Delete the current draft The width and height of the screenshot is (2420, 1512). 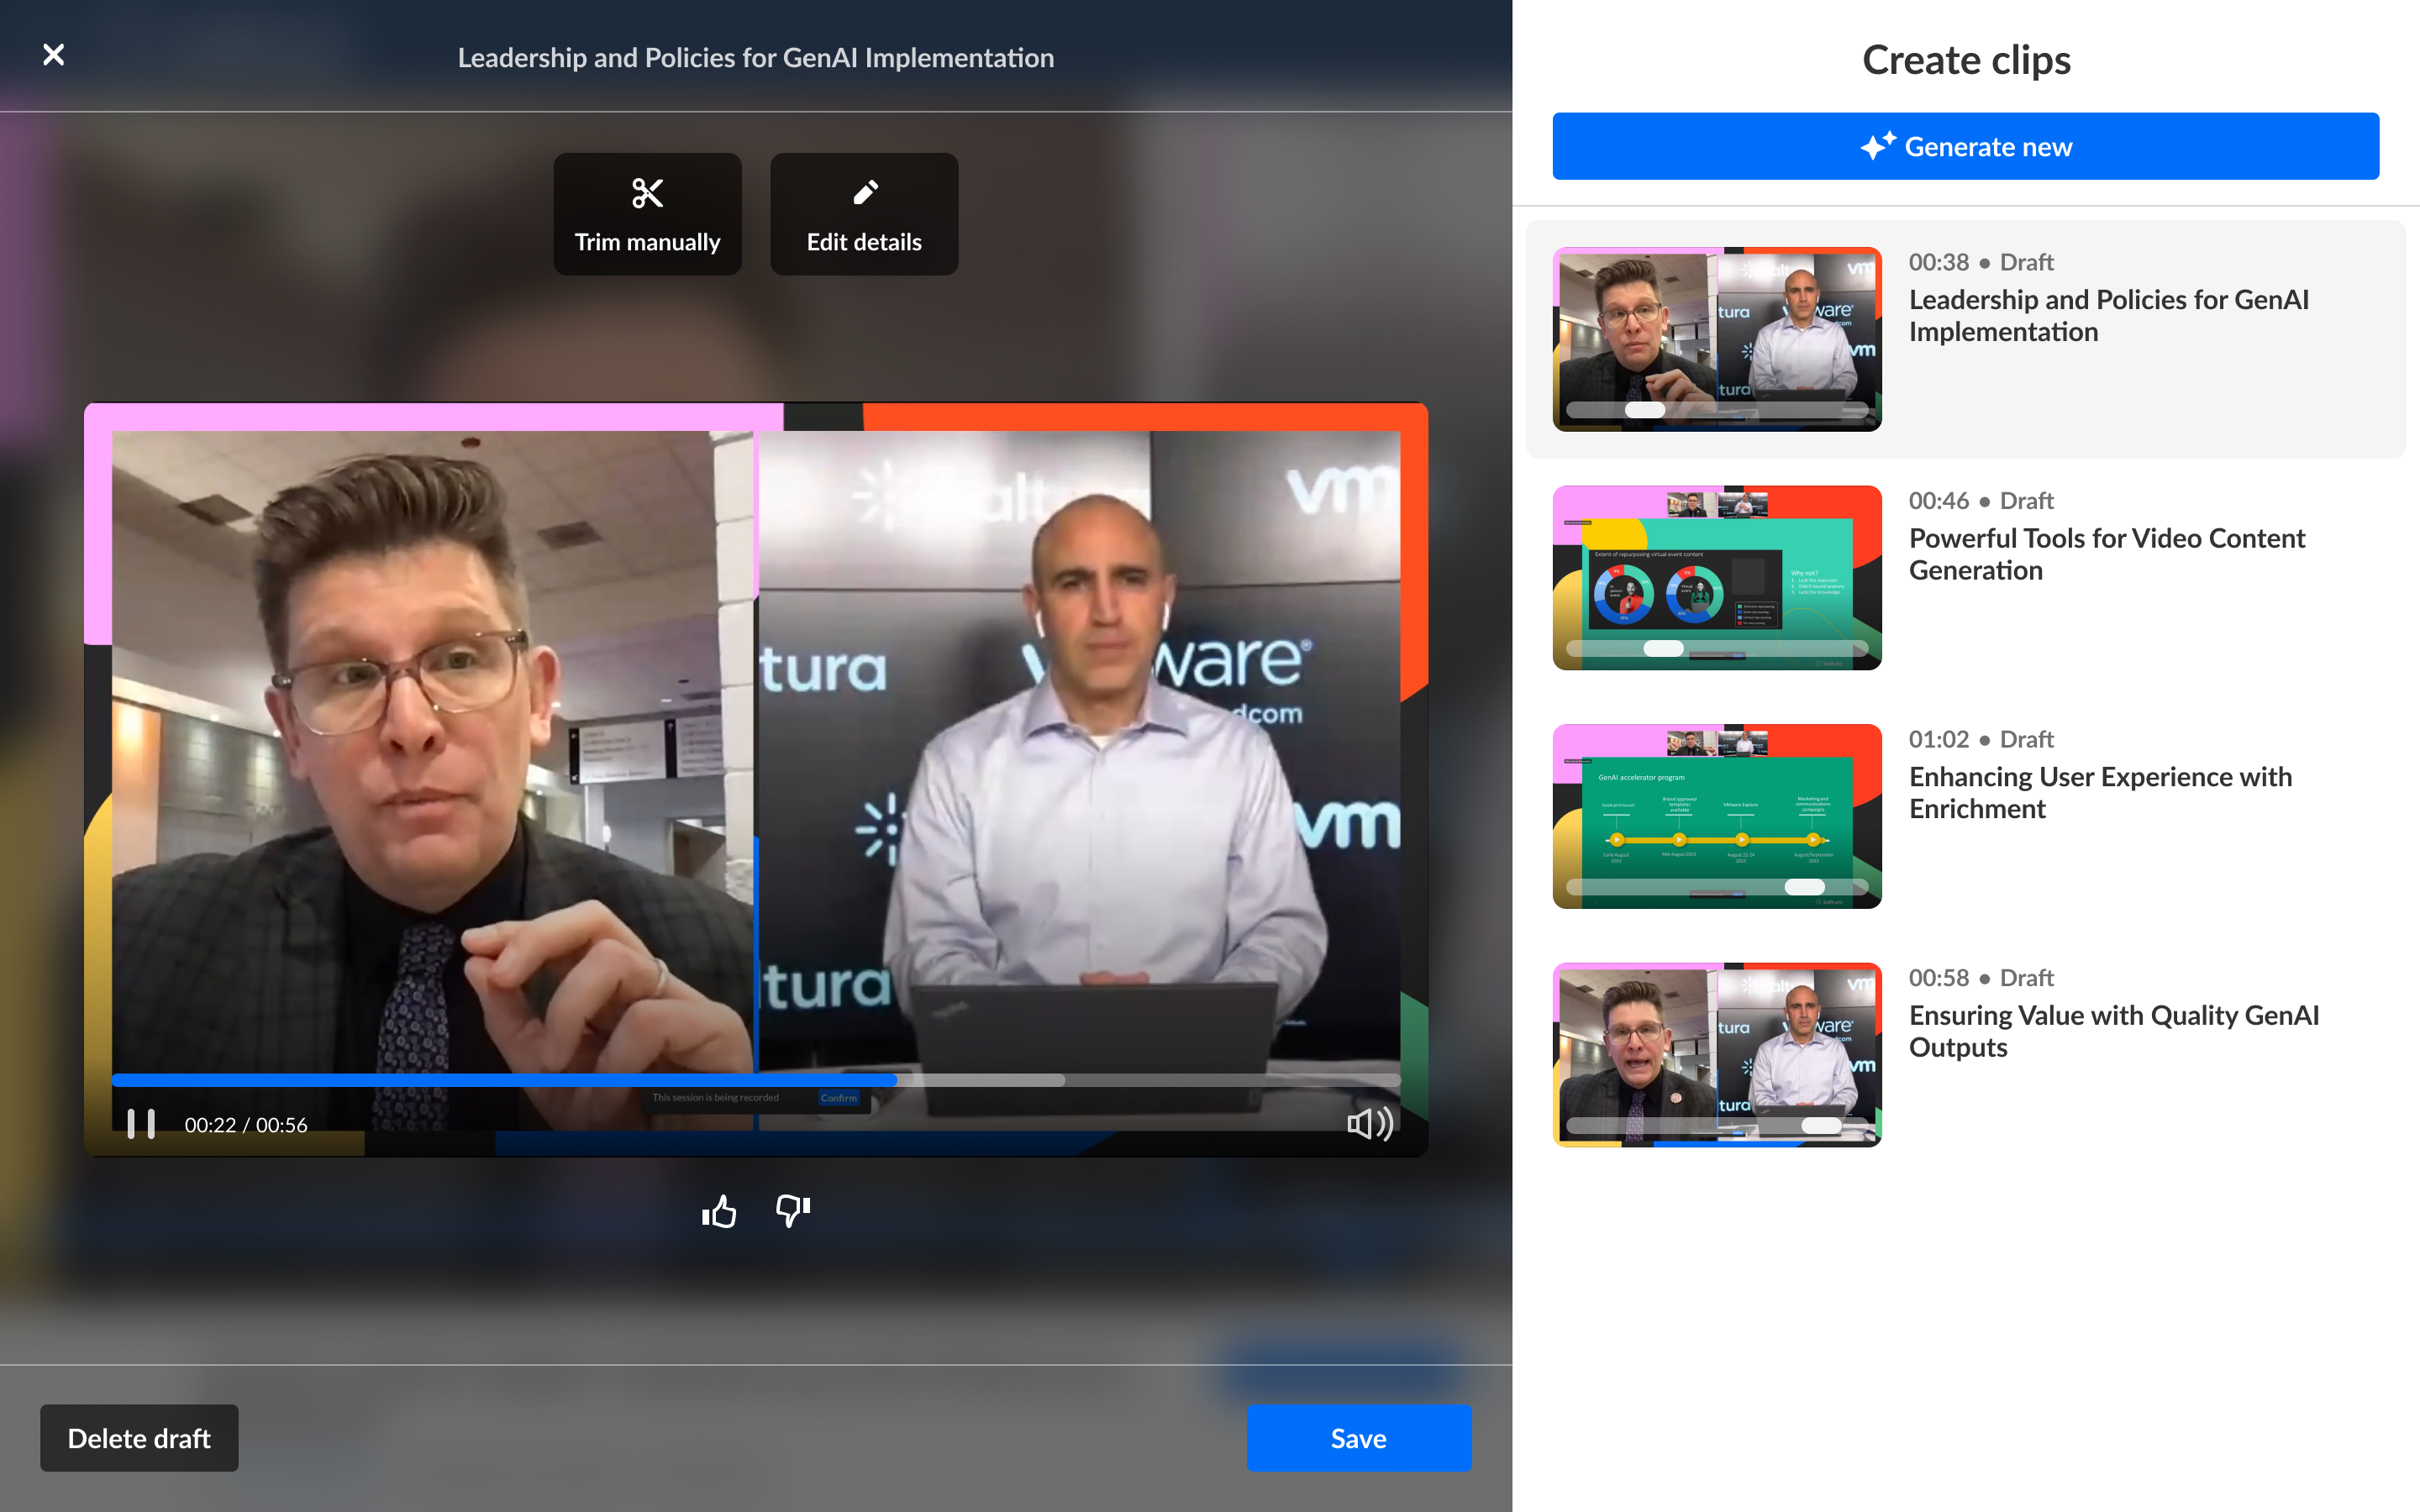click(x=139, y=1438)
